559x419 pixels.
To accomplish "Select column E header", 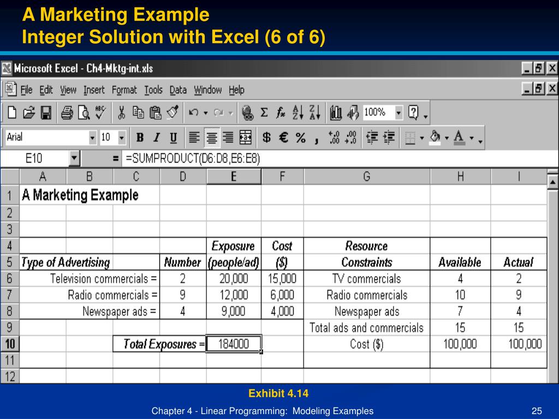I will [x=234, y=176].
